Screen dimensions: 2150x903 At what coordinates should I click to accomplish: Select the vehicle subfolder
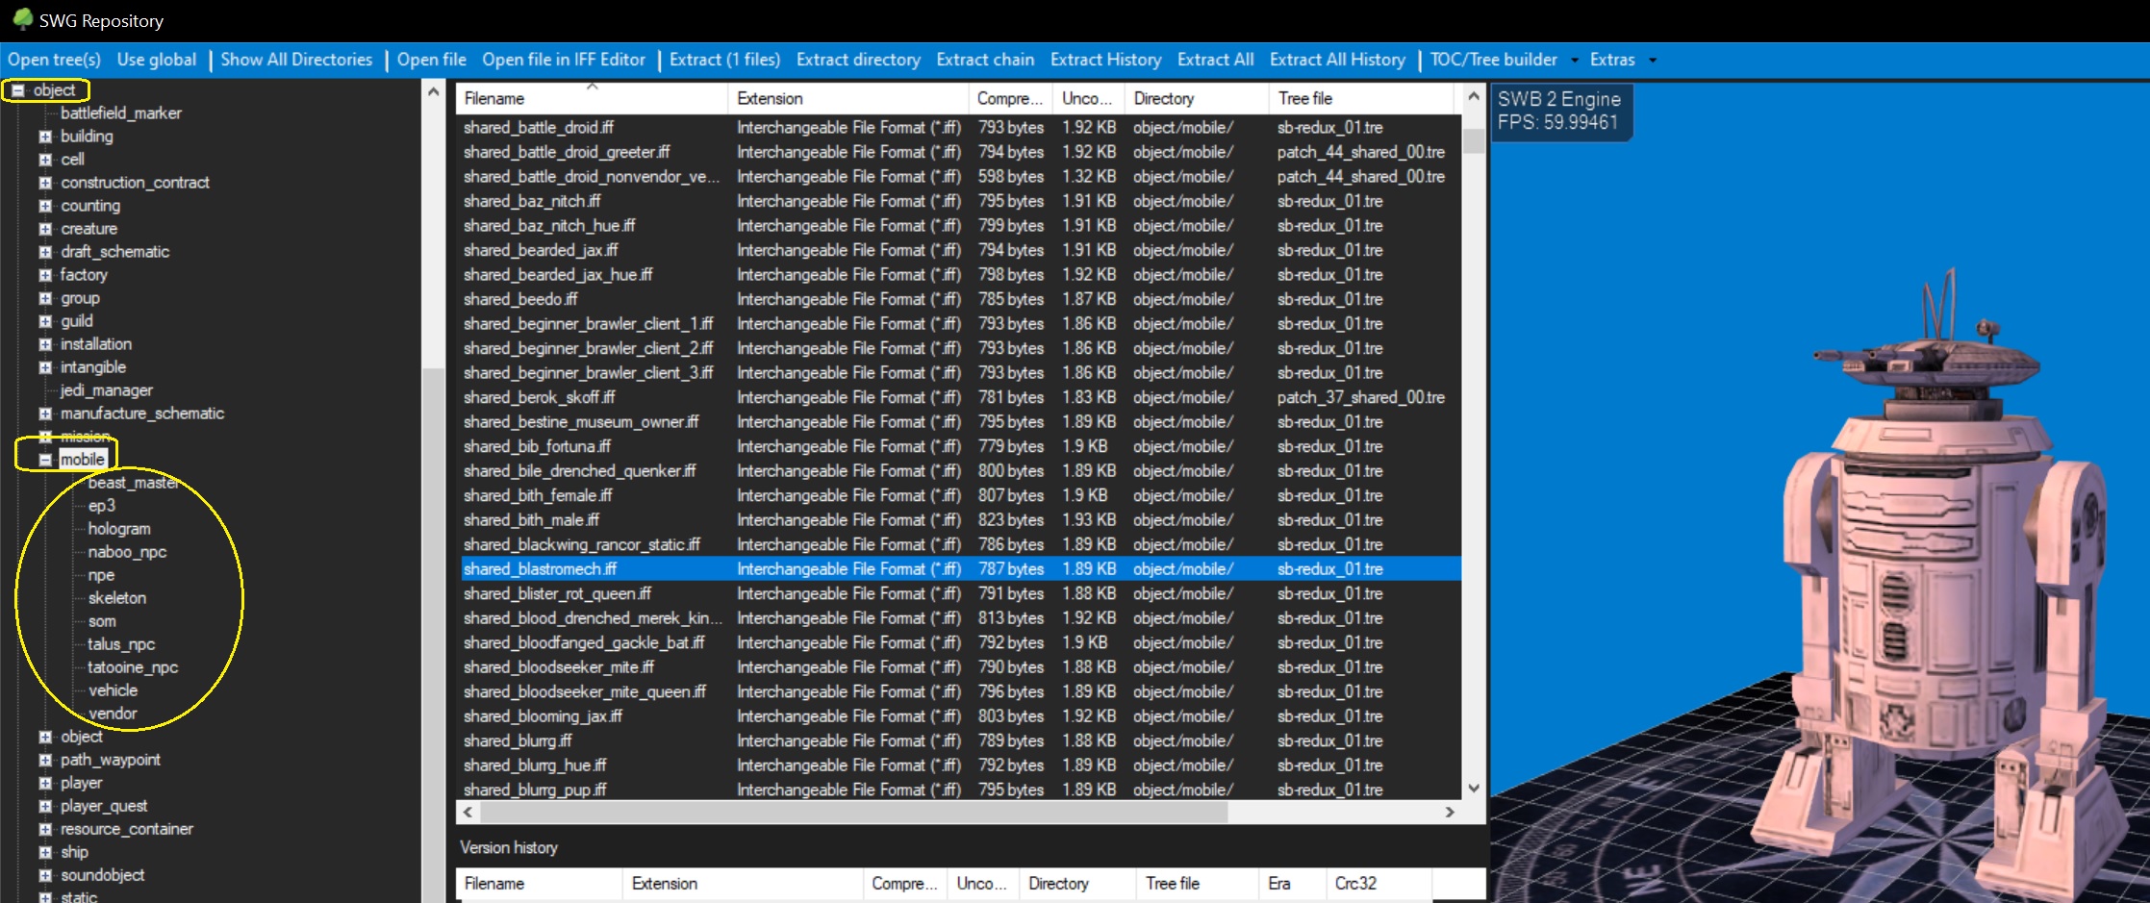113,690
